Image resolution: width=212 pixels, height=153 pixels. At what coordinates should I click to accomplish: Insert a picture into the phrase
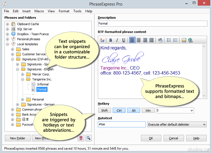click(184, 40)
